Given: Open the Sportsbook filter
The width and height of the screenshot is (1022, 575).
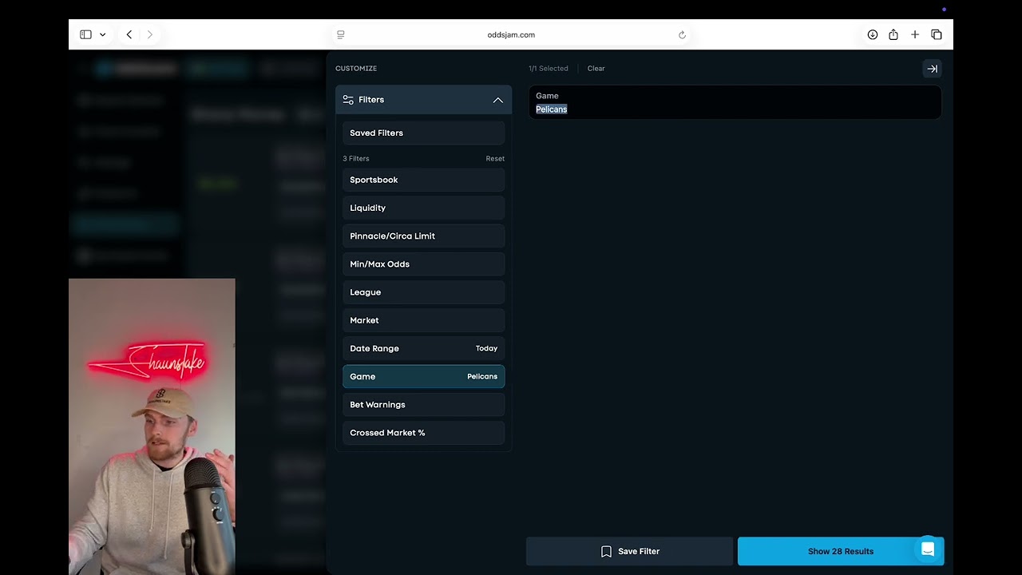Looking at the screenshot, I should pyautogui.click(x=424, y=180).
